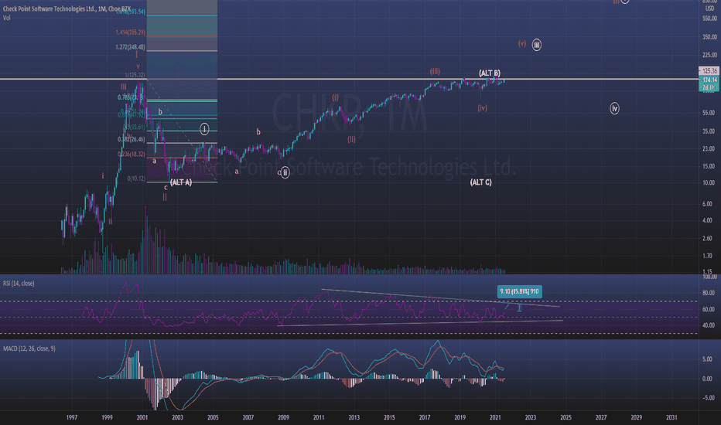Click the RSI measurement tooltip 9.10 (15.81%) 910
Screen dimensions: 721x425
point(520,291)
